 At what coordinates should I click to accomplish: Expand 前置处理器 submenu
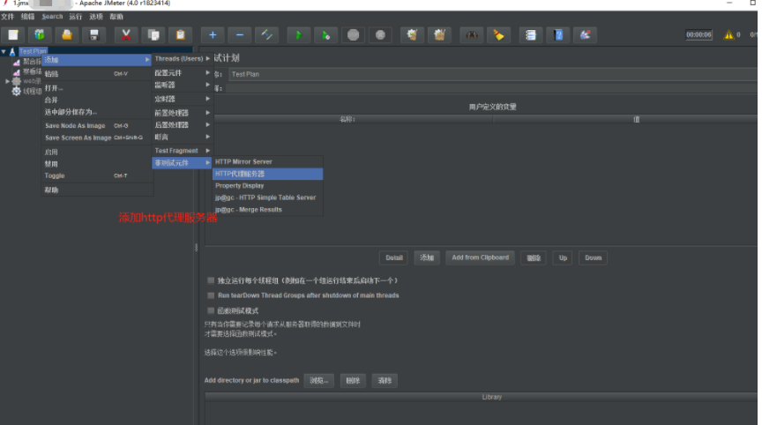click(183, 113)
